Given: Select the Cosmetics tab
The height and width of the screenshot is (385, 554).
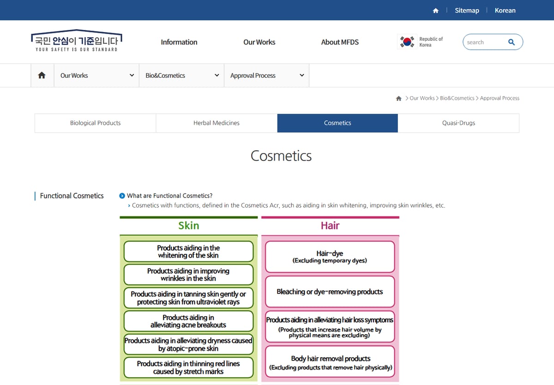Looking at the screenshot, I should (337, 123).
